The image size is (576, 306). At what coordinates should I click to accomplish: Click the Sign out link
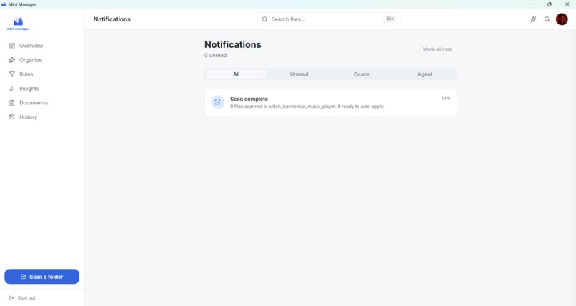click(22, 298)
